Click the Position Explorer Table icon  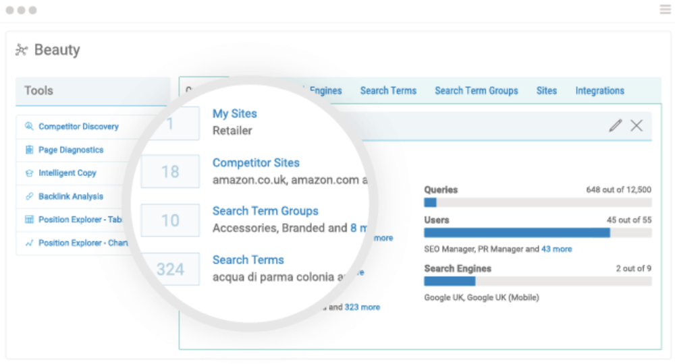(29, 220)
